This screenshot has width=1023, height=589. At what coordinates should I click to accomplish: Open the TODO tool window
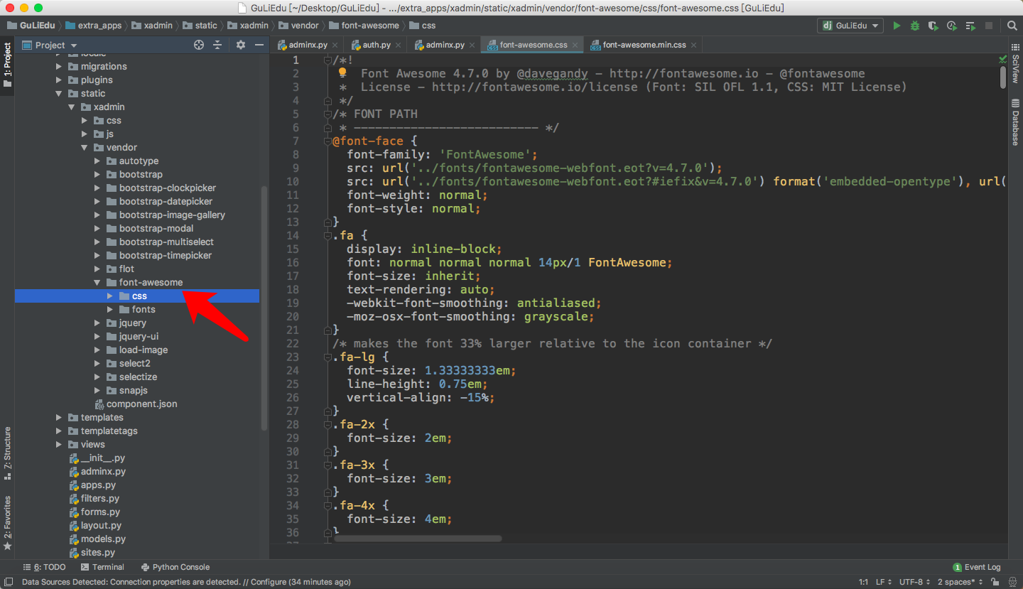(44, 567)
